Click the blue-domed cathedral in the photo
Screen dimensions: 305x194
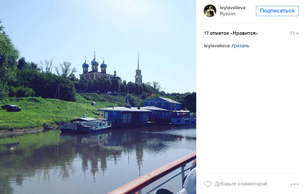click(x=95, y=68)
